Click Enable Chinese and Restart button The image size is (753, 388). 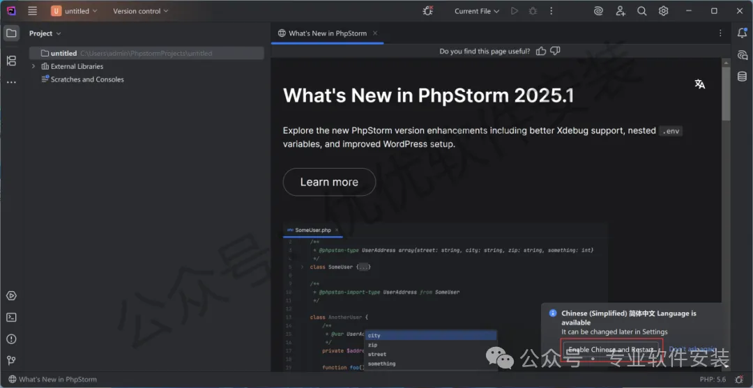click(x=611, y=349)
